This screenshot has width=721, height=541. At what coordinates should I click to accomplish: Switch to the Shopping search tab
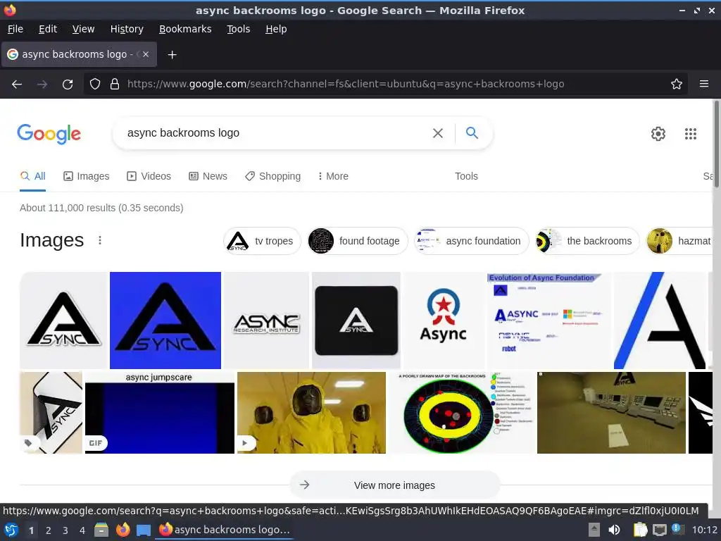coord(272,176)
